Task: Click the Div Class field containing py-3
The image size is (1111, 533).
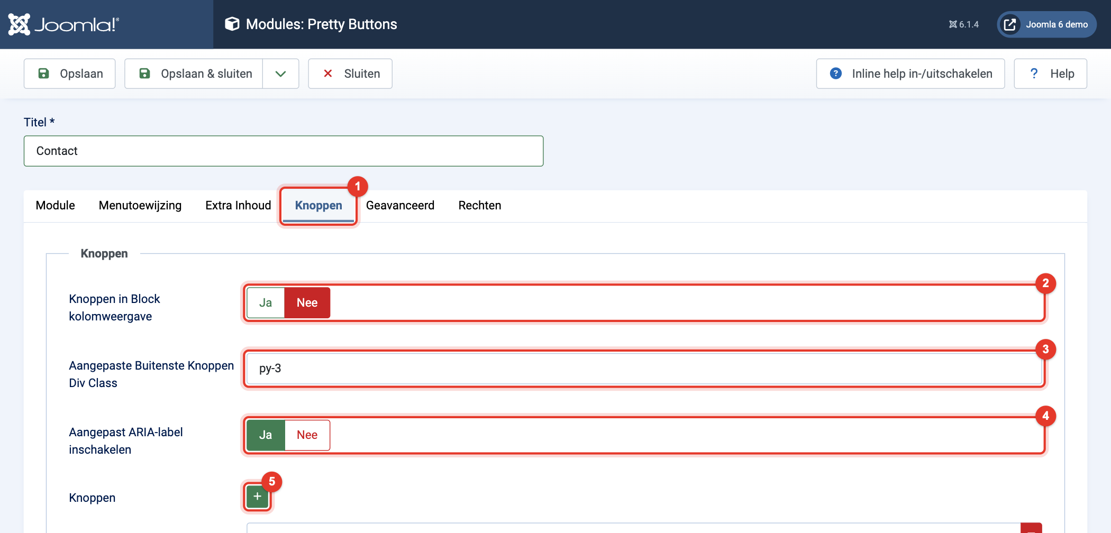Action: pos(644,369)
